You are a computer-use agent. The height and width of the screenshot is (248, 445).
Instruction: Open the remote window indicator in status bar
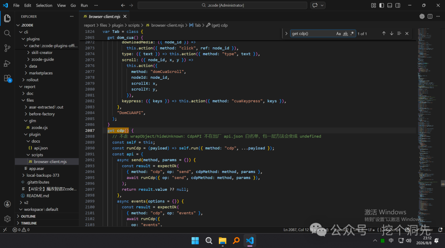point(5,230)
